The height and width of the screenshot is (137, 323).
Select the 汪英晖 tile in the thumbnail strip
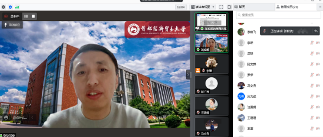(211, 106)
